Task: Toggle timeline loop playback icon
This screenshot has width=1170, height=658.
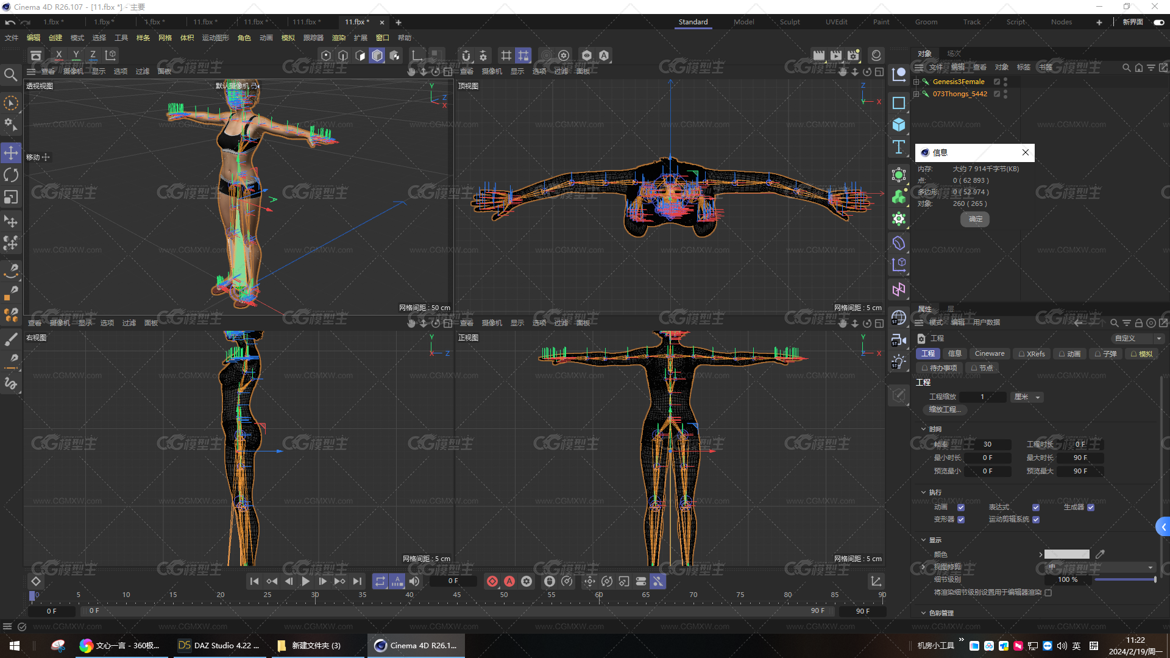Action: pyautogui.click(x=380, y=582)
